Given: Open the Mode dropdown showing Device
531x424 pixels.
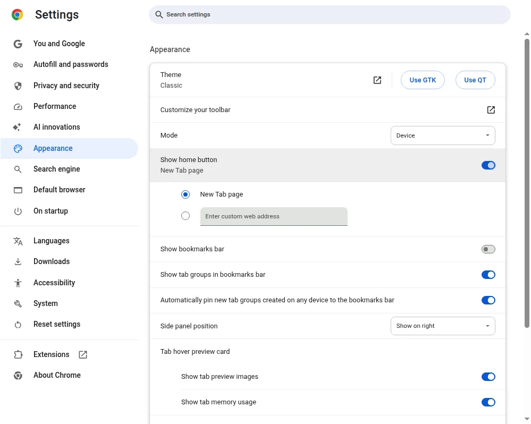Looking at the screenshot, I should [443, 135].
